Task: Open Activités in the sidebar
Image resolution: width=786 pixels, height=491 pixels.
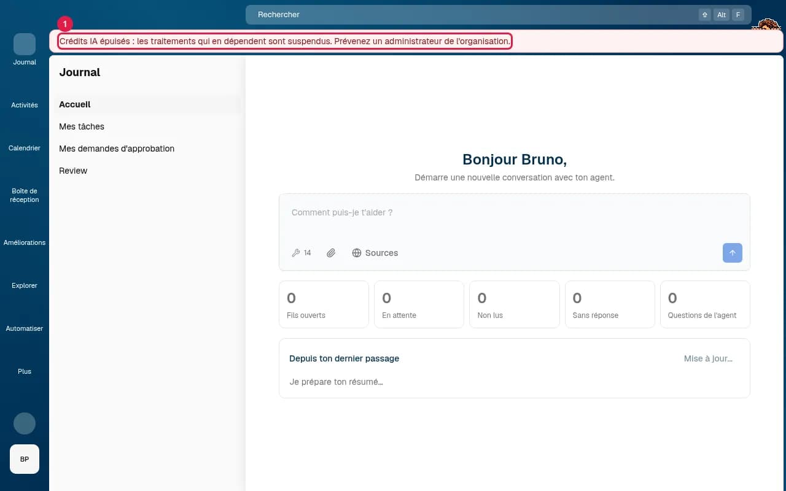Action: tap(25, 105)
